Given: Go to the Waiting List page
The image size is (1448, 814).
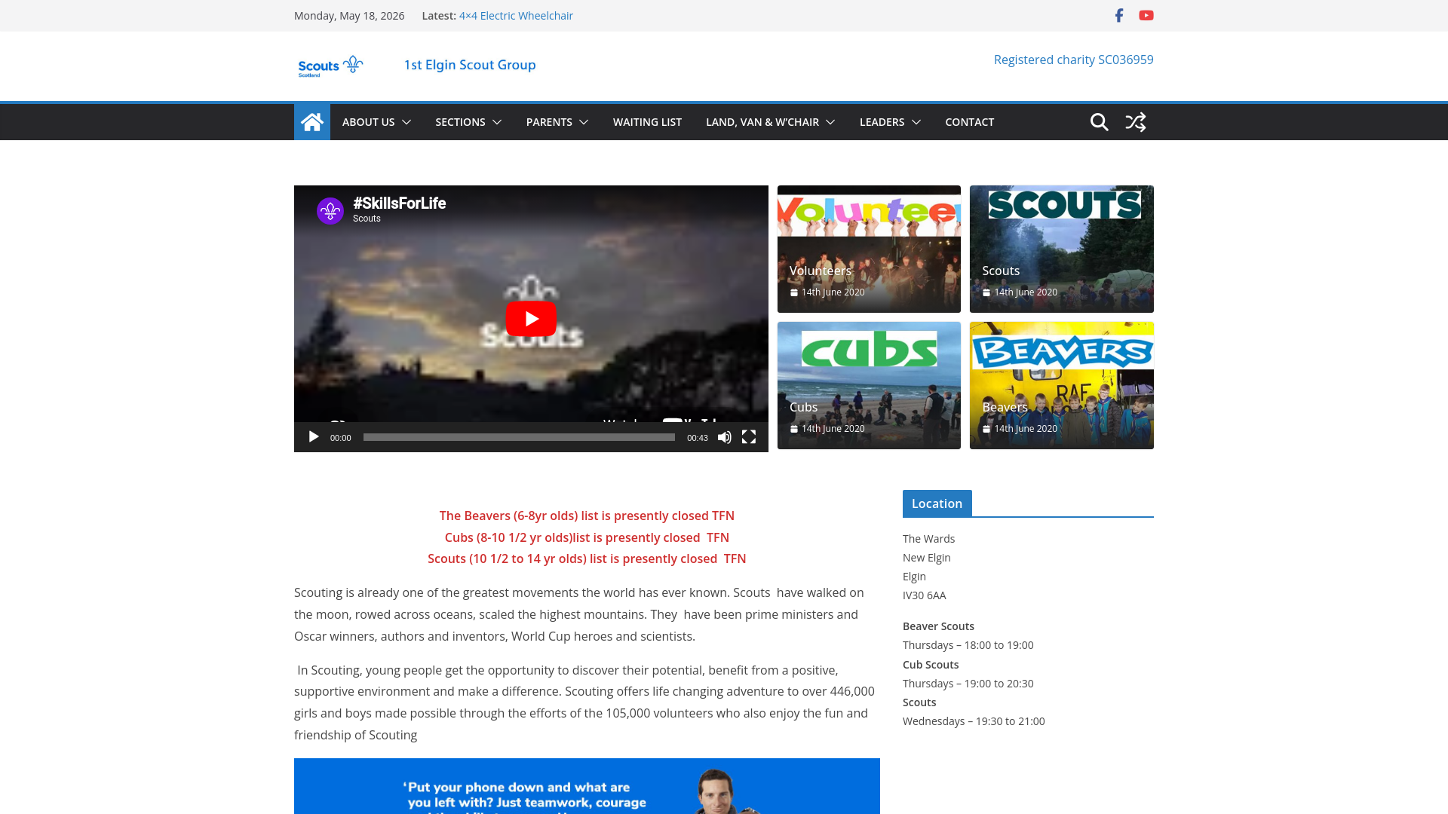Looking at the screenshot, I should pyautogui.click(x=647, y=122).
